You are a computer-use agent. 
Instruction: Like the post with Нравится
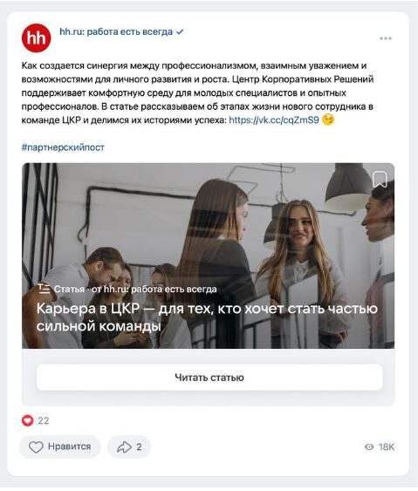(x=60, y=447)
